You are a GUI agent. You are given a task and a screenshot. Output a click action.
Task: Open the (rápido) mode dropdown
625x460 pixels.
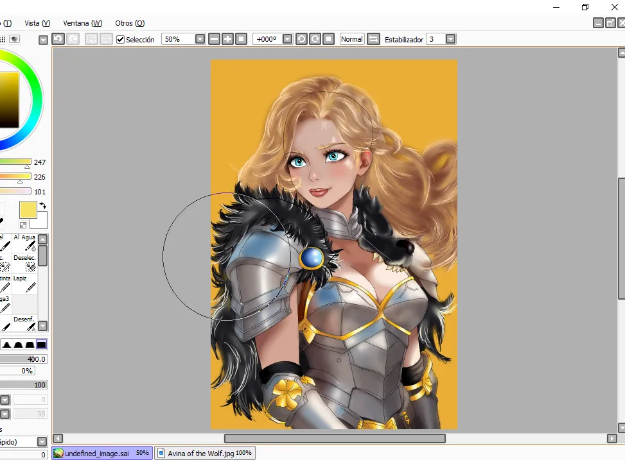click(42, 441)
